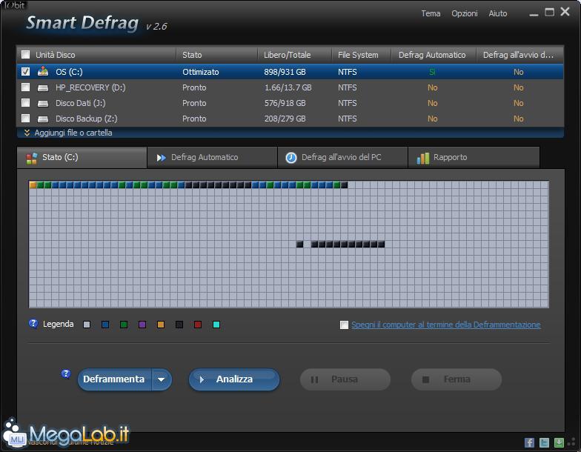Toggle the select-all Unità Disco checkbox
Screen dimensions: 581x452
pos(25,55)
